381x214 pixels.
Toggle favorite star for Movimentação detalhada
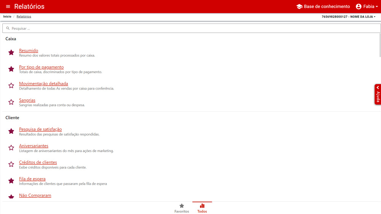[x=11, y=86]
